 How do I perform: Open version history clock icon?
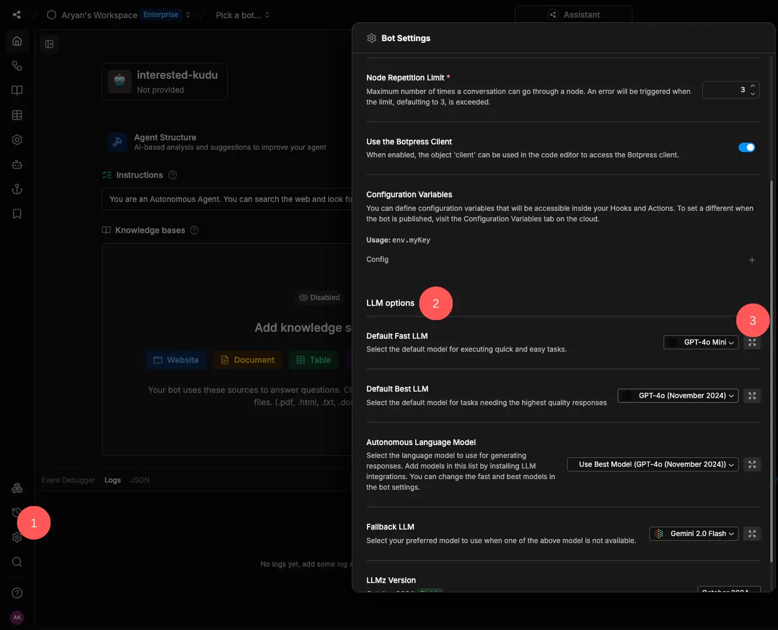(16, 513)
